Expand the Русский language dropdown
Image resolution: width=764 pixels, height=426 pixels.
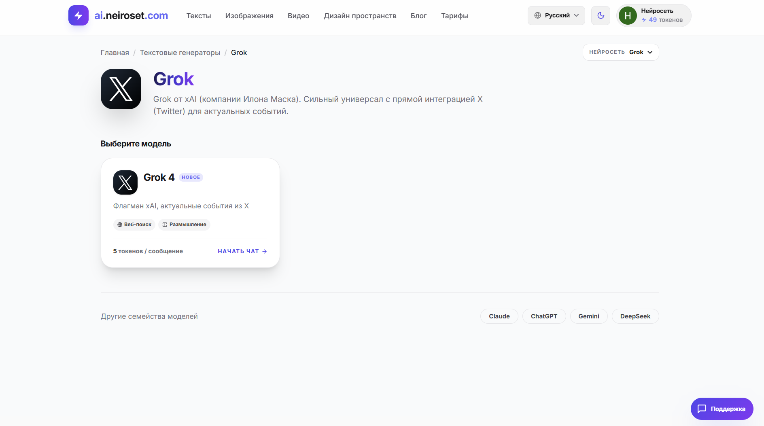point(556,15)
